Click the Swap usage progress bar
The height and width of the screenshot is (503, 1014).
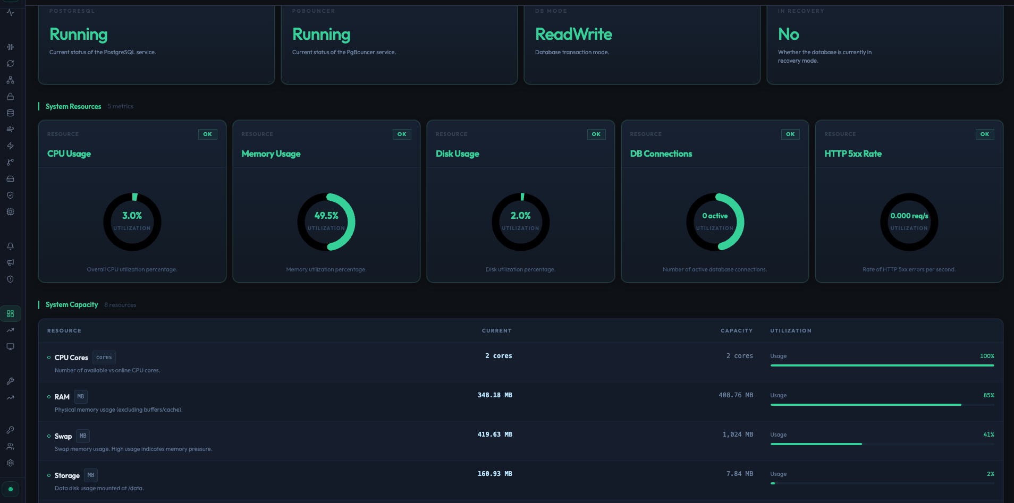click(x=882, y=444)
